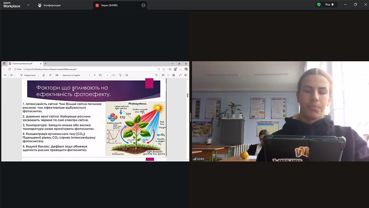Viewport: 369px width, 208px height.
Task: Add page to favorites with star icon
Action: [164, 69]
